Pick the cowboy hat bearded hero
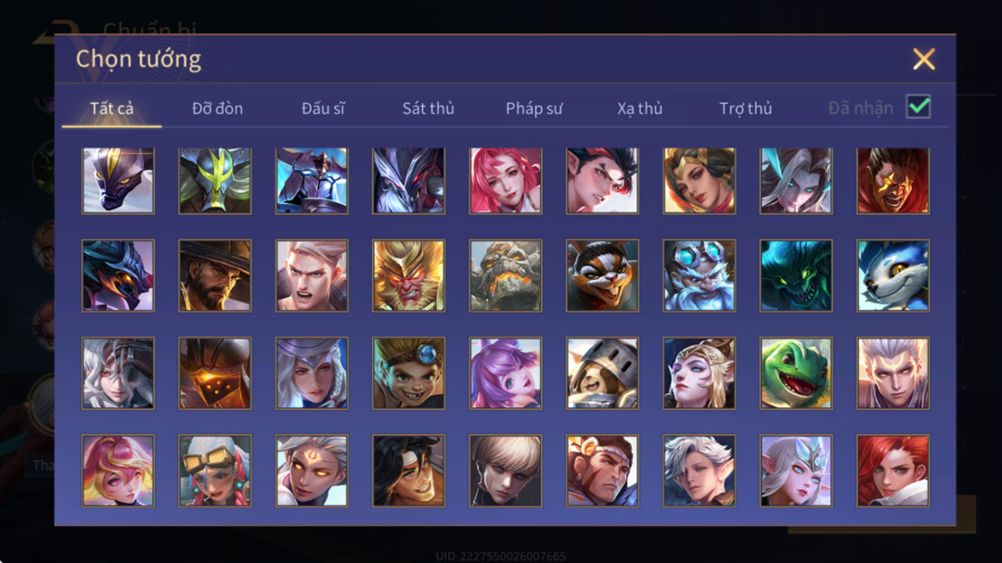The image size is (1002, 563). pos(214,275)
